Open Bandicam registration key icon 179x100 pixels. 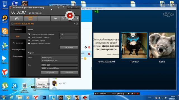pos(59,7)
